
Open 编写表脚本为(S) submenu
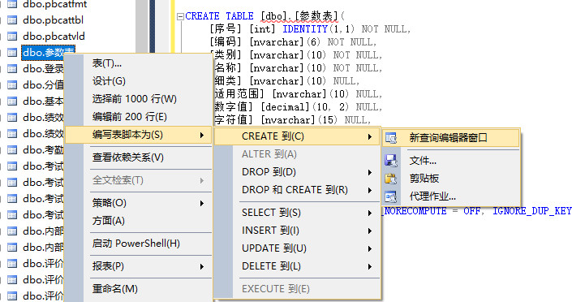point(139,135)
